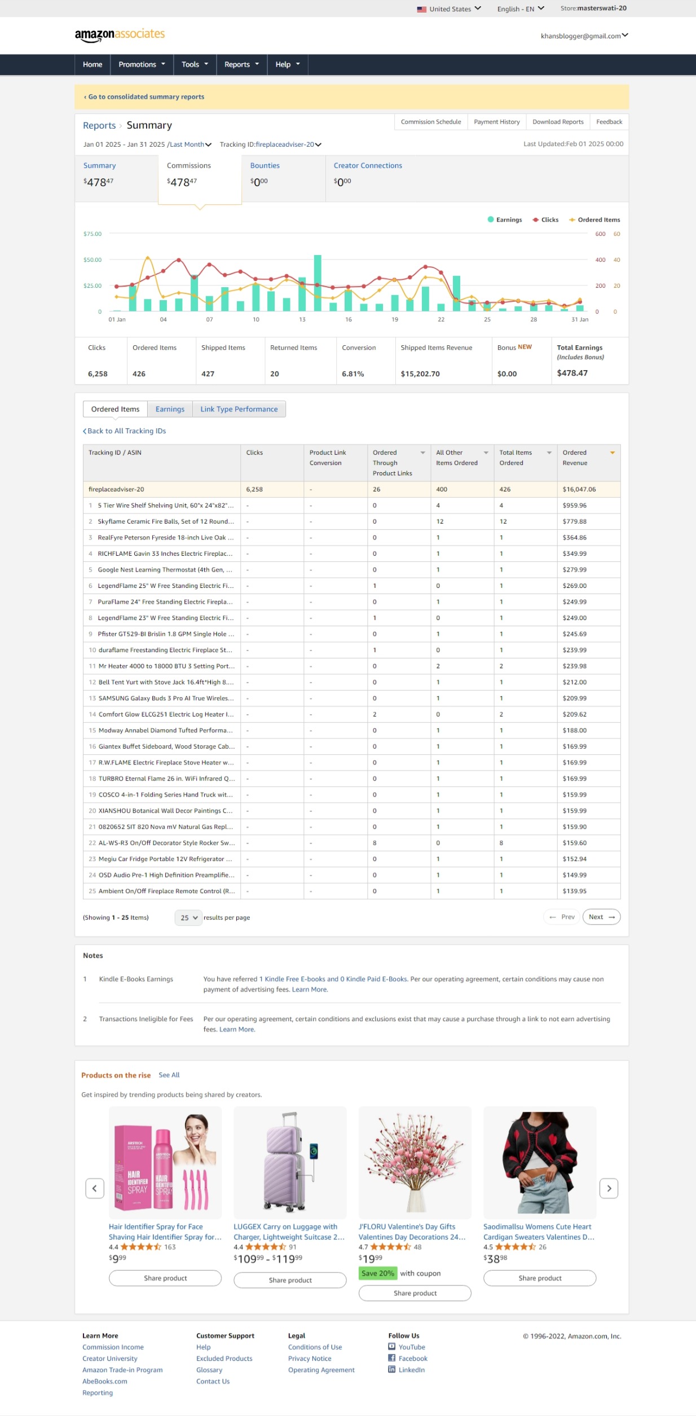Open the Last Month date range dropdown
Viewport: 696px width, 1416px height.
191,144
